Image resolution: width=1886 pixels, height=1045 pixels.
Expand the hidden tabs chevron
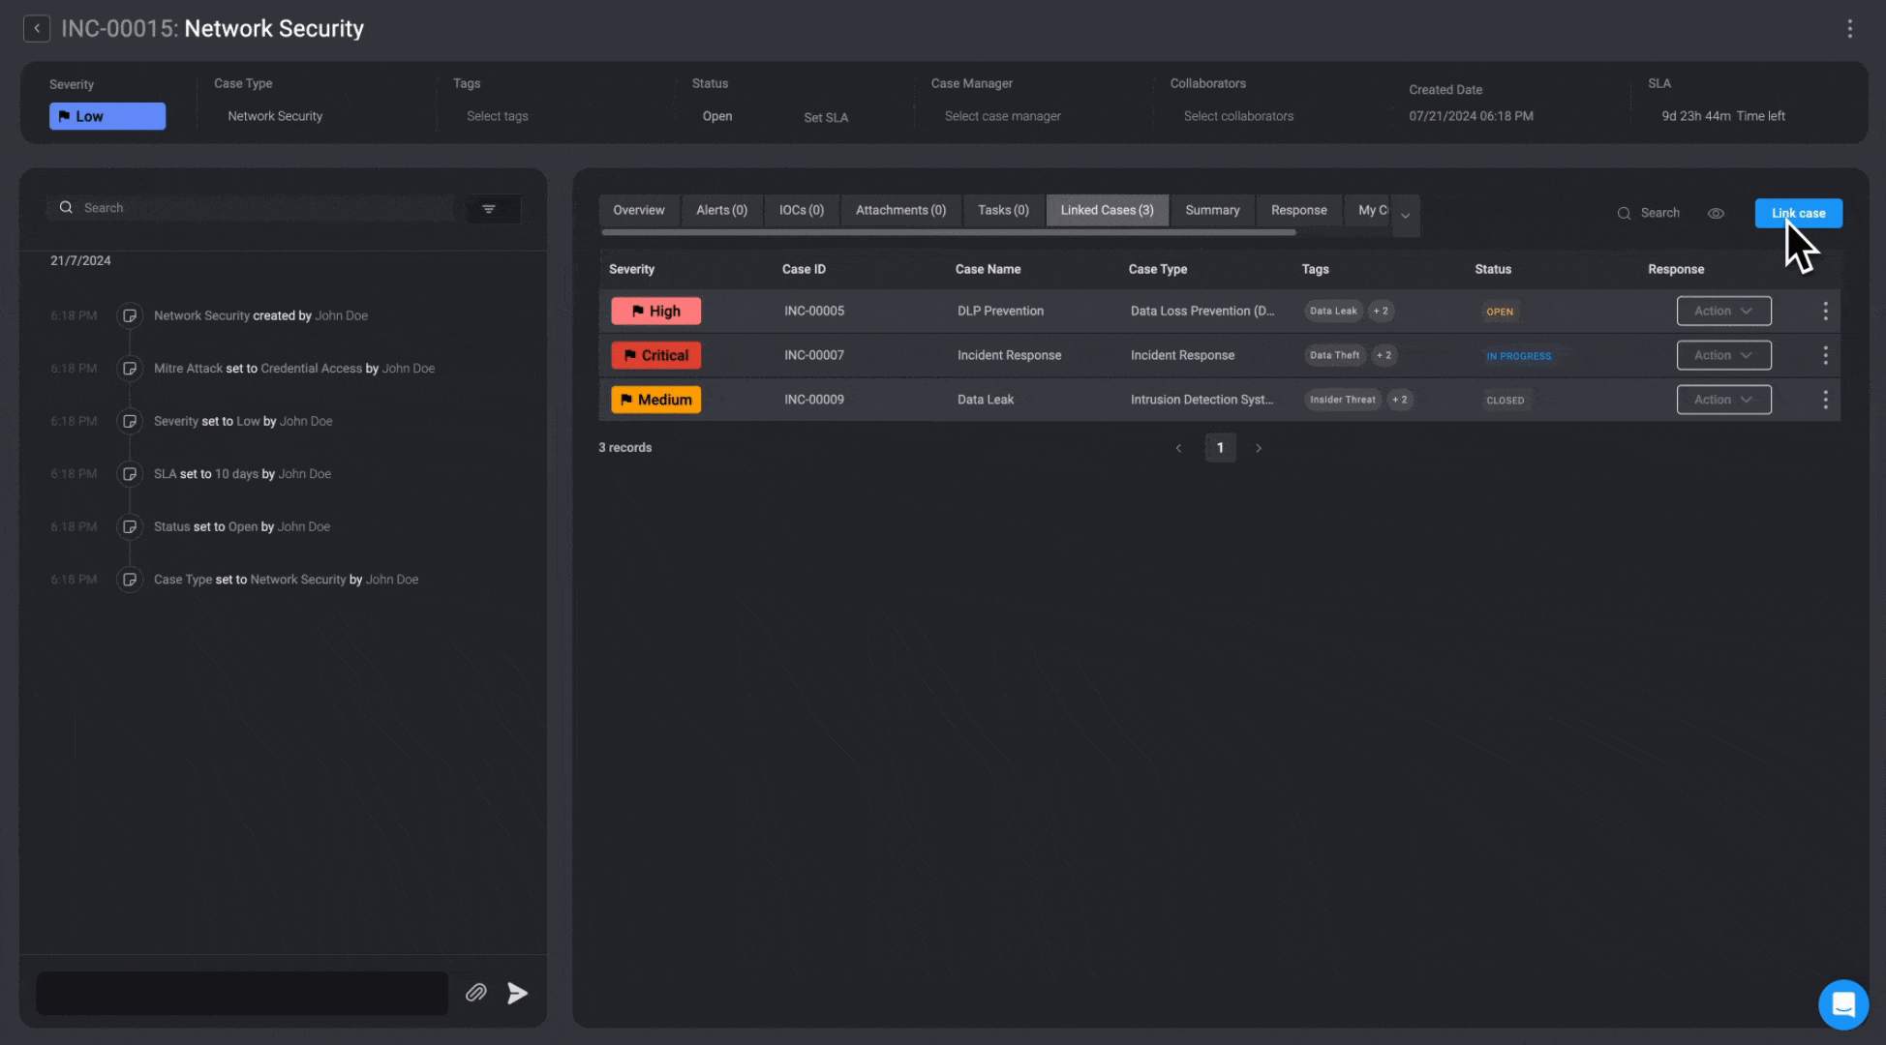(1405, 215)
